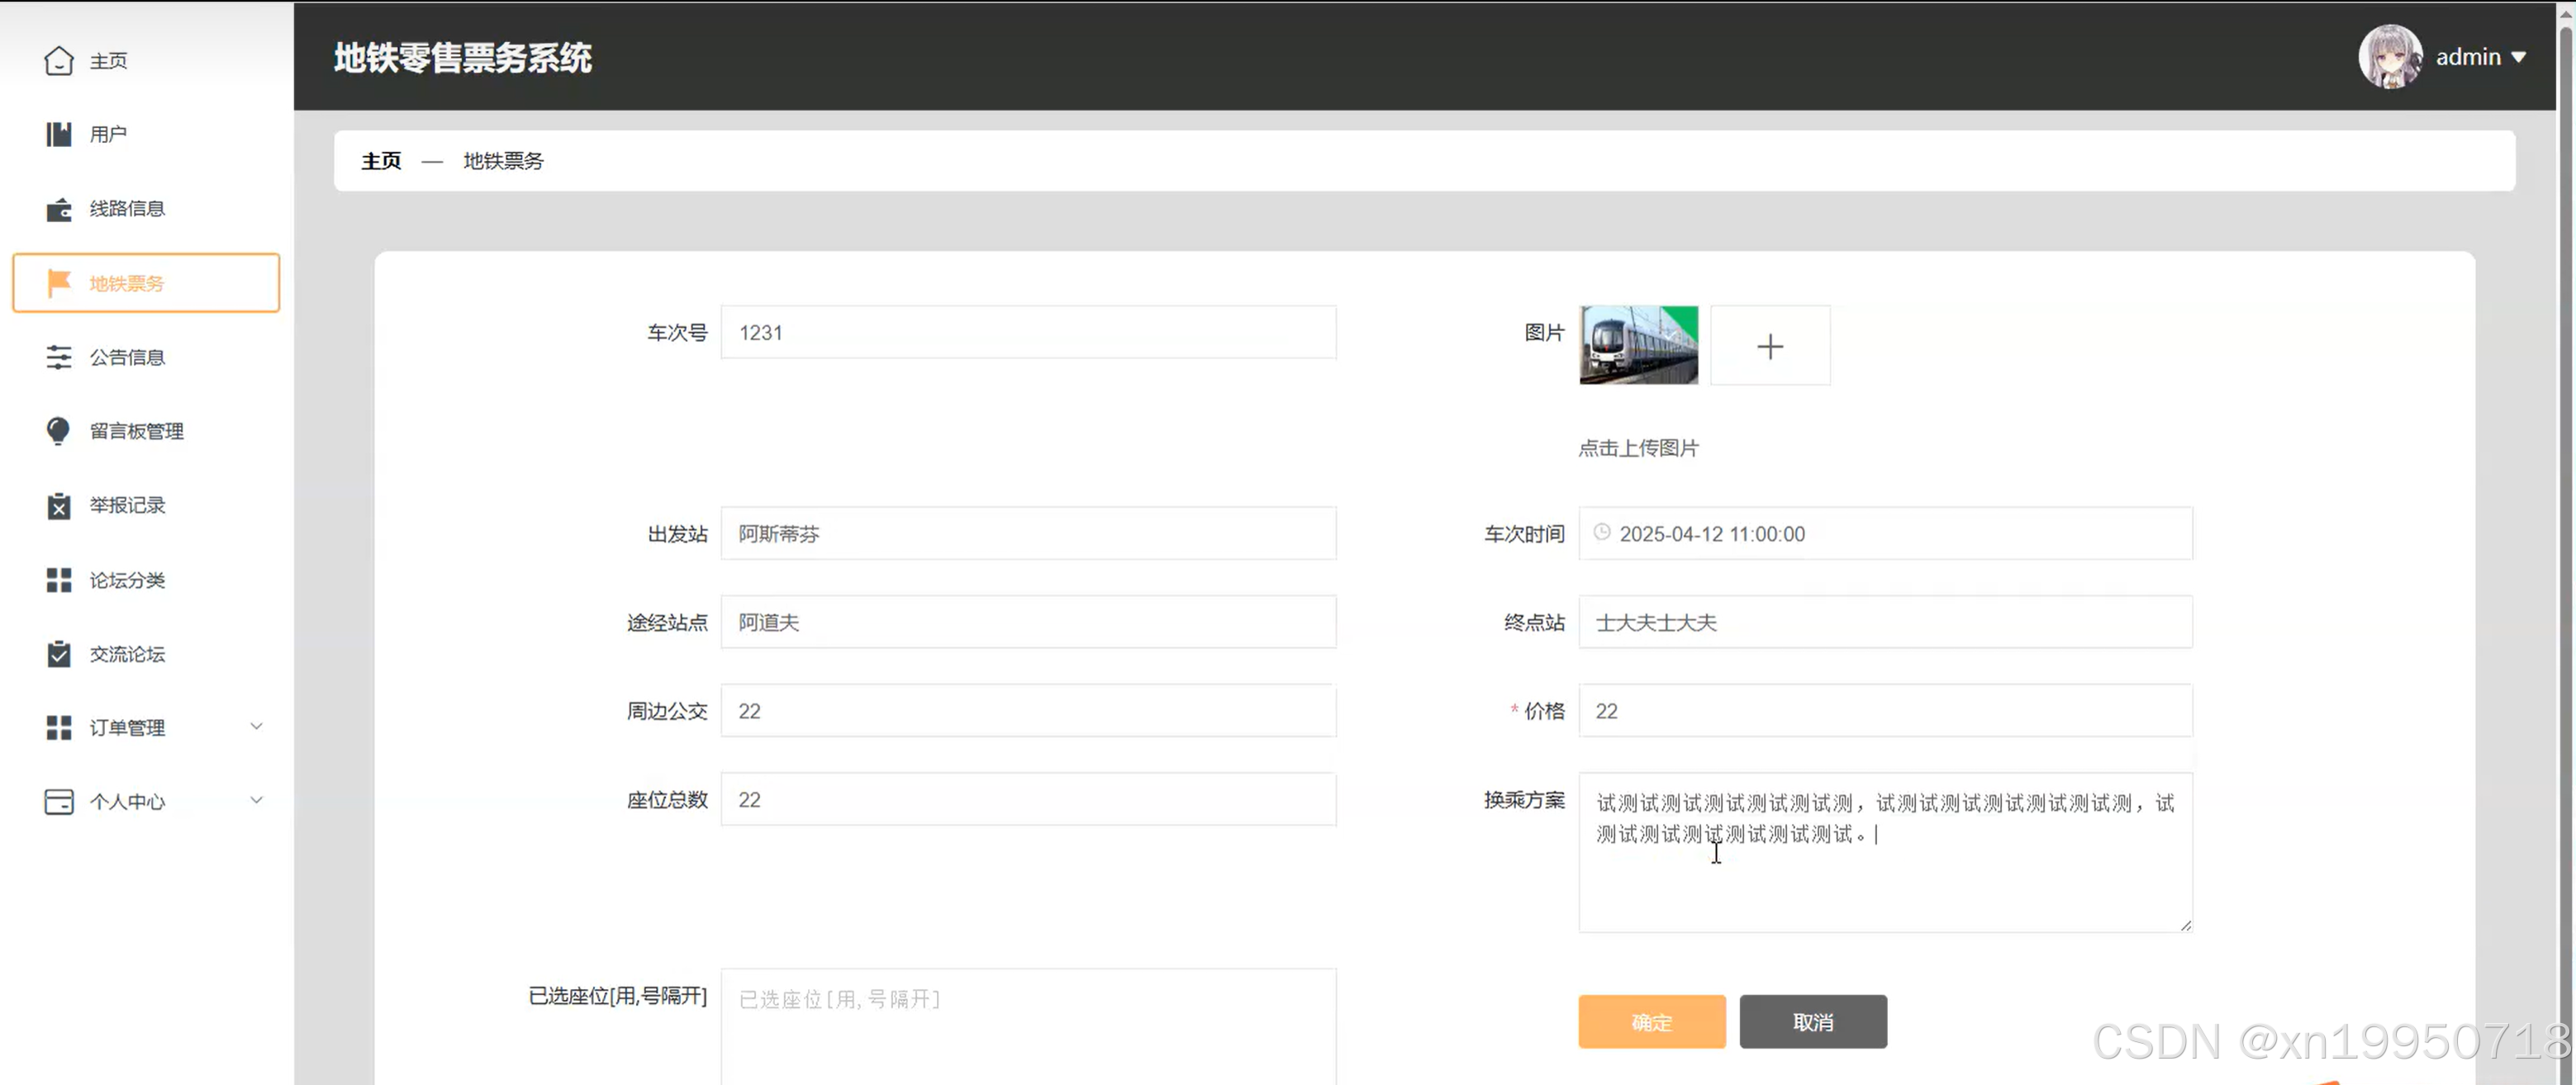Click the plus icon to upload picture

[1770, 346]
